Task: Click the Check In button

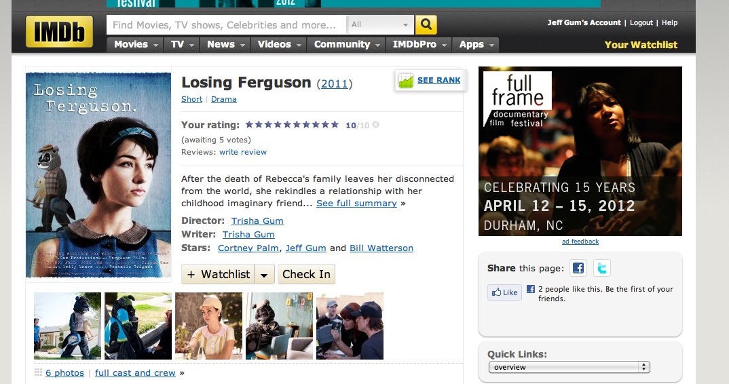Action: pyautogui.click(x=306, y=274)
